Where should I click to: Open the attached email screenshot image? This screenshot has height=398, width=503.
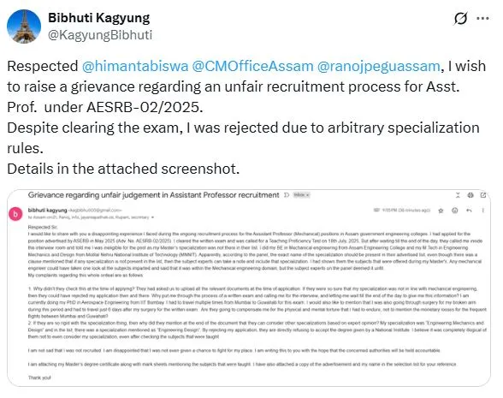click(249, 288)
